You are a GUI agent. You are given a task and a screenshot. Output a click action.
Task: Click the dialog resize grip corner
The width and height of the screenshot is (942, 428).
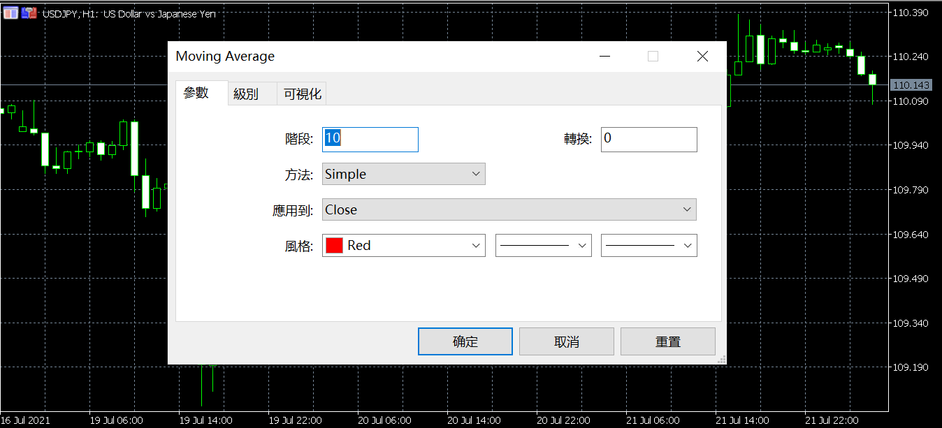pyautogui.click(x=722, y=360)
